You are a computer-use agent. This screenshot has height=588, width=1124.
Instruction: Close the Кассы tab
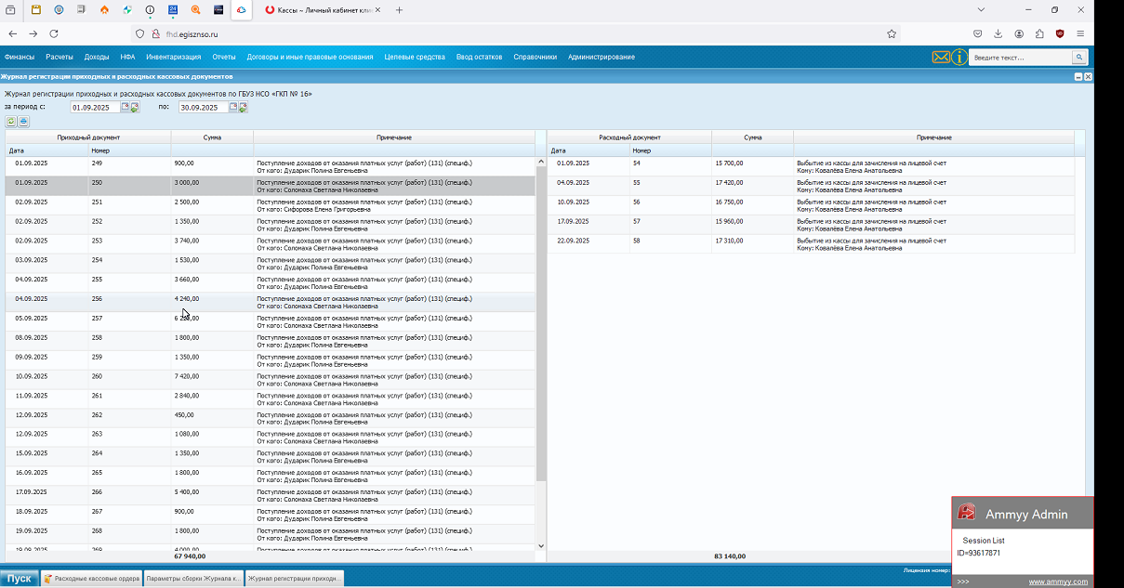[x=377, y=9]
